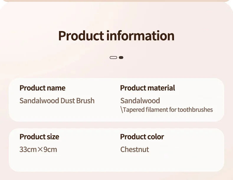Click the 'Product information' heading
This screenshot has height=180, width=233.
(116, 36)
